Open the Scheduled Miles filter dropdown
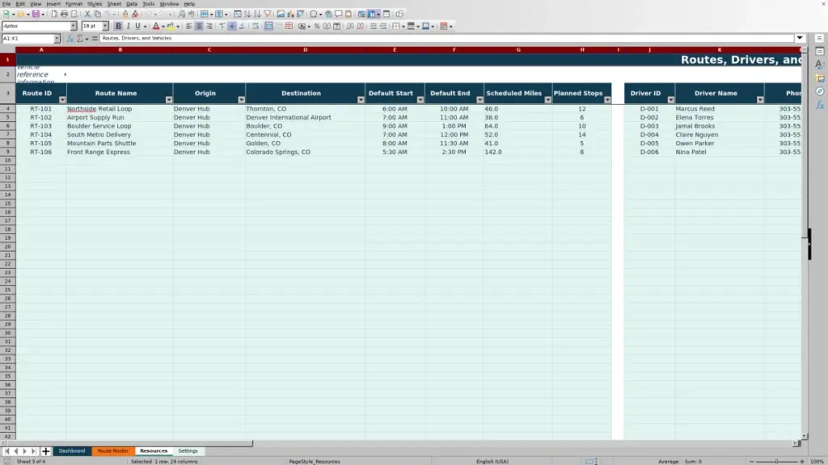 pyautogui.click(x=548, y=100)
